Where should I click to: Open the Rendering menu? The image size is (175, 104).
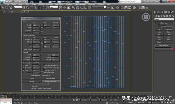[x=69, y=4]
